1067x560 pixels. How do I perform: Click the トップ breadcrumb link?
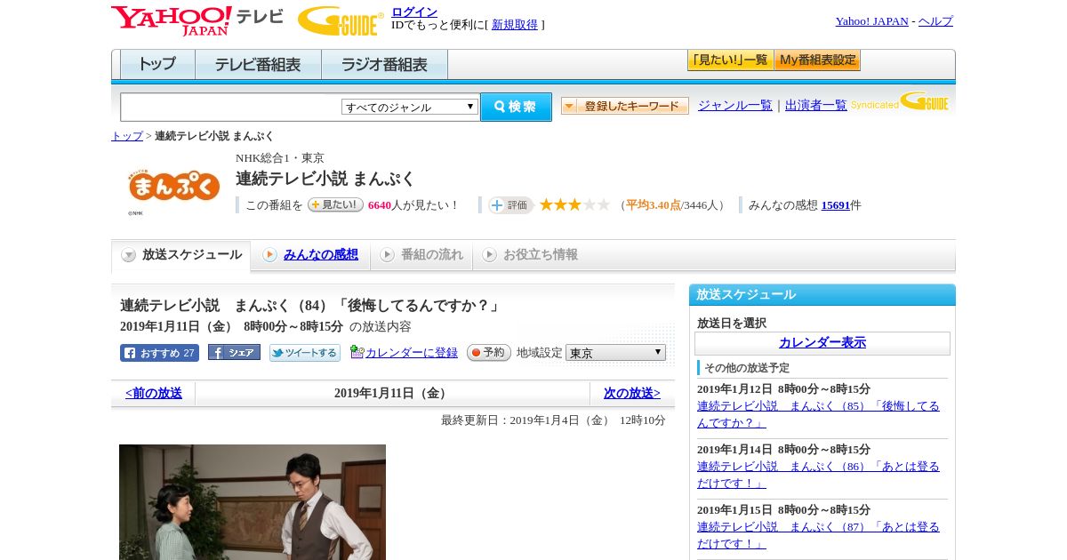127,136
